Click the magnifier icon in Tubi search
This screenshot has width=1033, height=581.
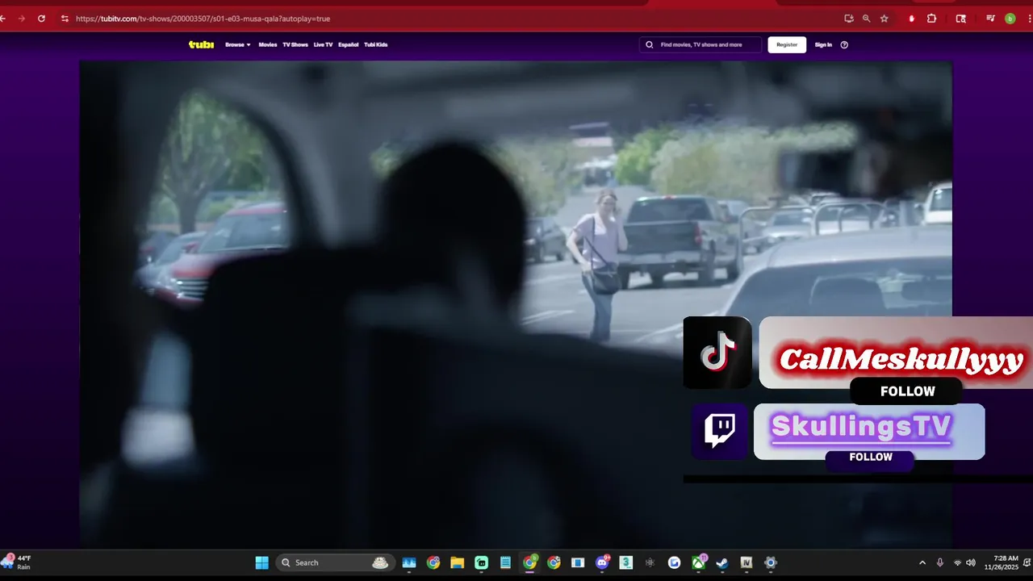[x=650, y=44]
